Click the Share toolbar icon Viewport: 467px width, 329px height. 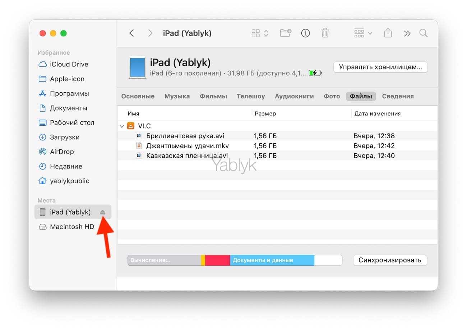tap(388, 33)
